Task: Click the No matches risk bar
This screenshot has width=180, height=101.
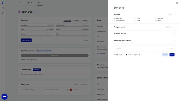Action: tap(54, 55)
